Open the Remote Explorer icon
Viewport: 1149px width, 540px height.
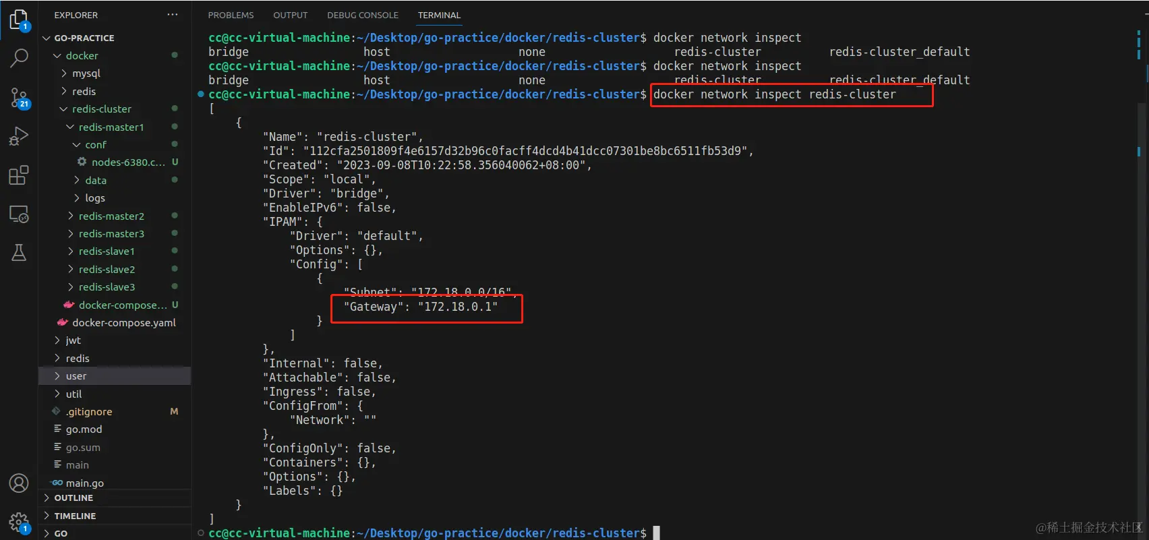point(19,214)
